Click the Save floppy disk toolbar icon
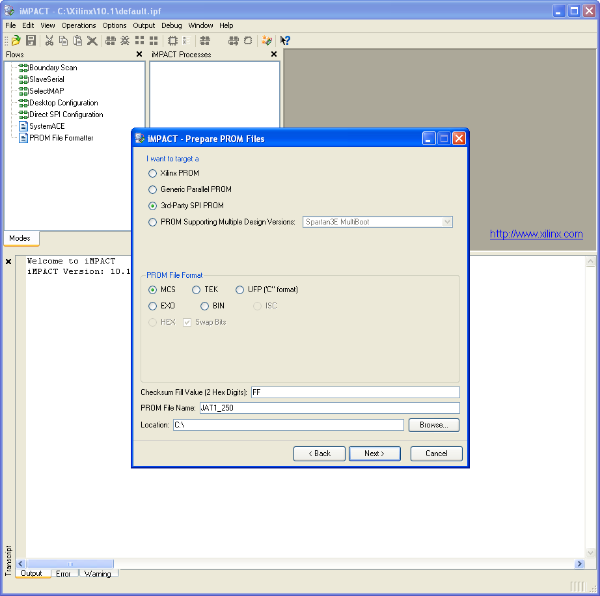 [x=31, y=40]
